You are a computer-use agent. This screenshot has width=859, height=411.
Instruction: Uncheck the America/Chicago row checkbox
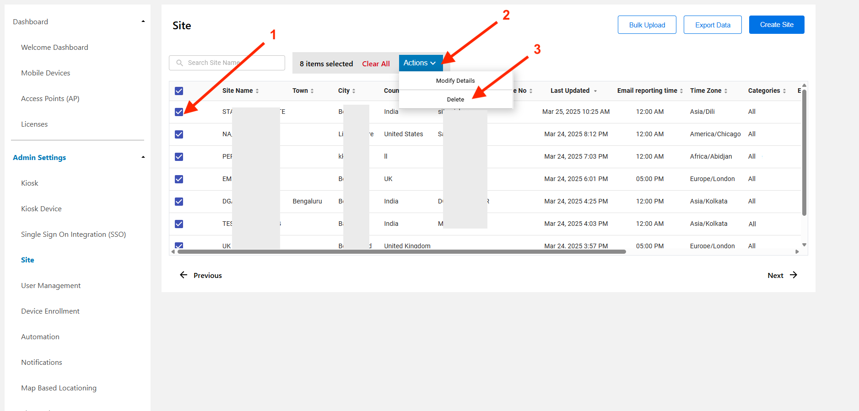point(179,134)
